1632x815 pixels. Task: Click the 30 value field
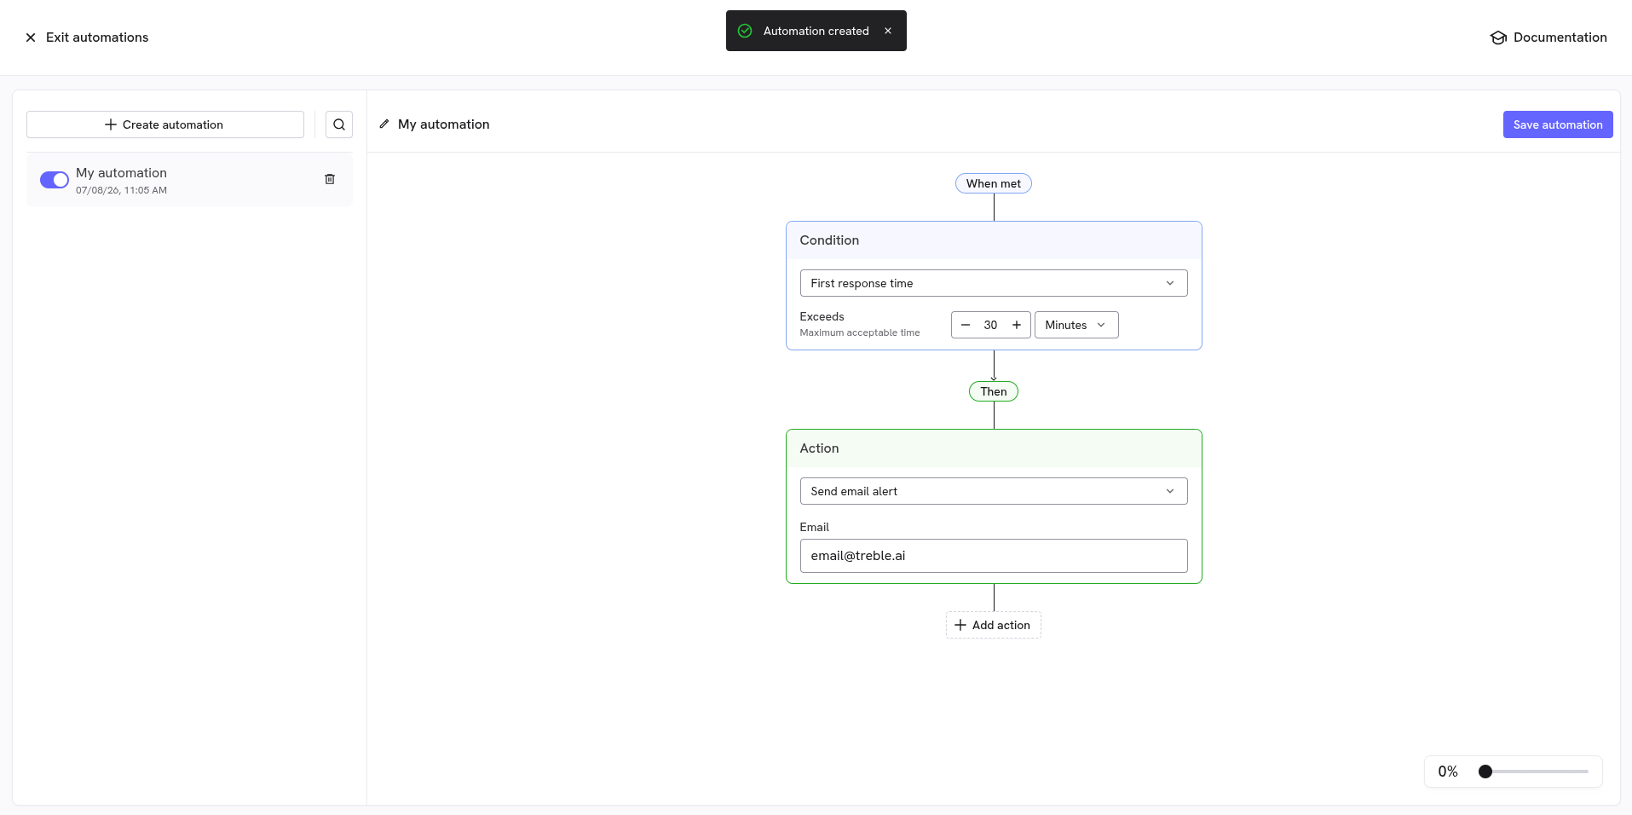pos(990,325)
